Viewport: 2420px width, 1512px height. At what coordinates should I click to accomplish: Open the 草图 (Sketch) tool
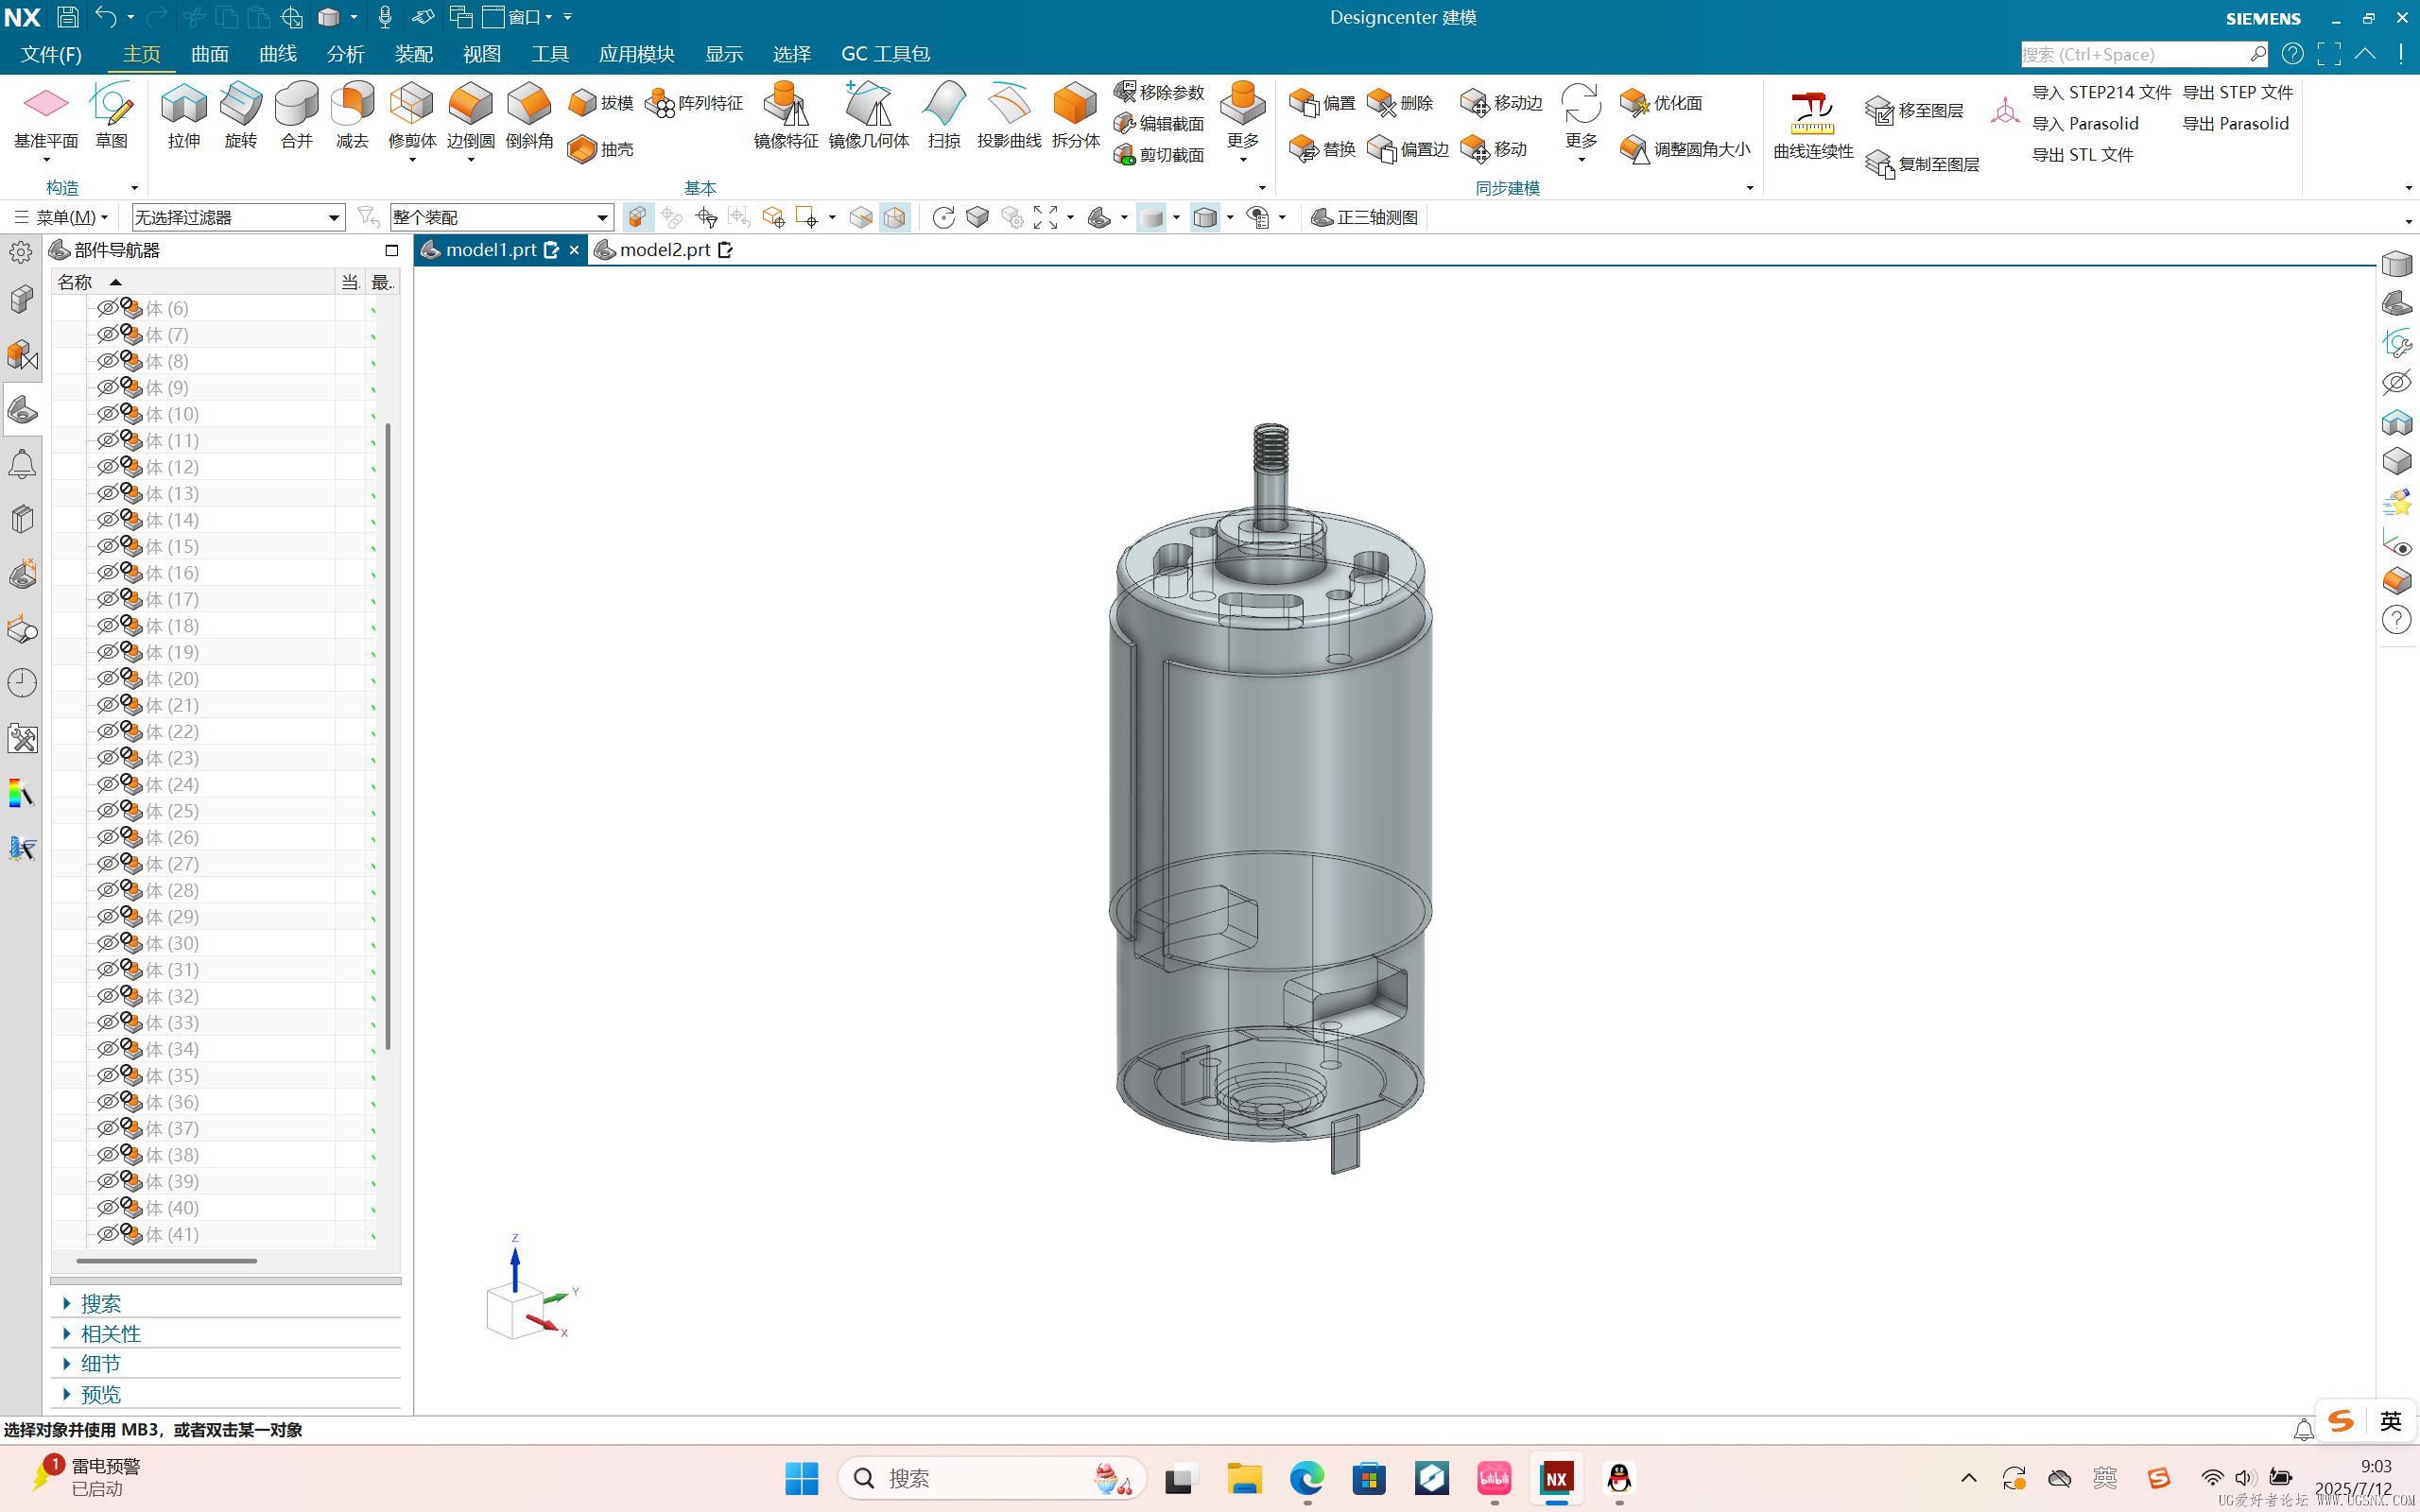[x=111, y=116]
